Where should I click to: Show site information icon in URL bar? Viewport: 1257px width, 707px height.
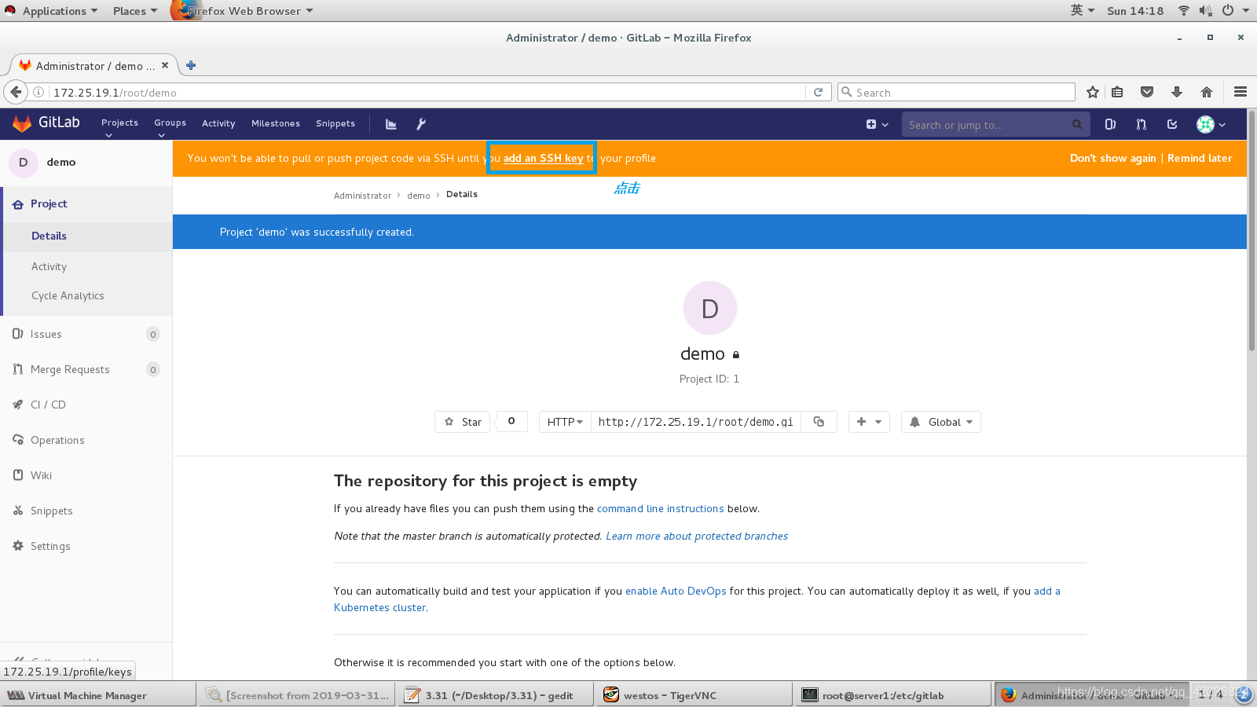coord(38,92)
